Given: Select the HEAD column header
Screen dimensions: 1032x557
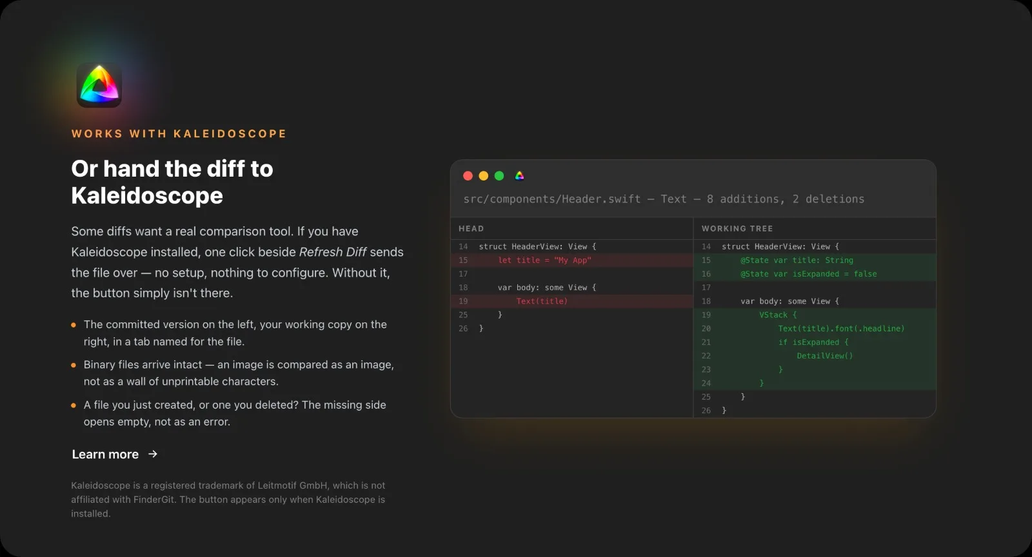Looking at the screenshot, I should (471, 229).
